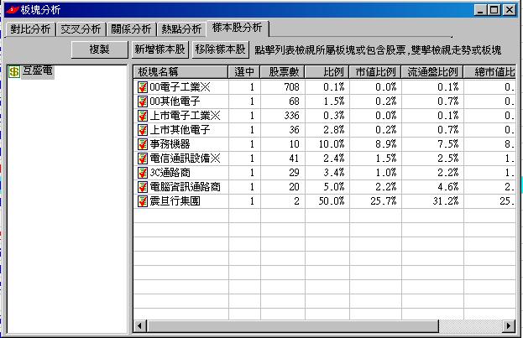This screenshot has height=338, width=523.
Task: Click the icon beside 上市電子工業 row
Action: pos(142,116)
